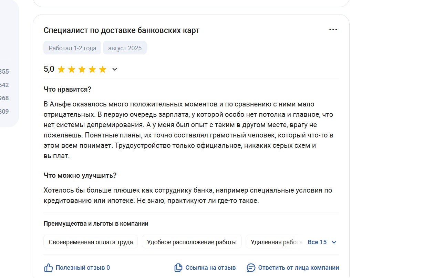Screen dimensions: 434x278
Task: Select the Удобное расположение работы tag
Action: pos(192,242)
